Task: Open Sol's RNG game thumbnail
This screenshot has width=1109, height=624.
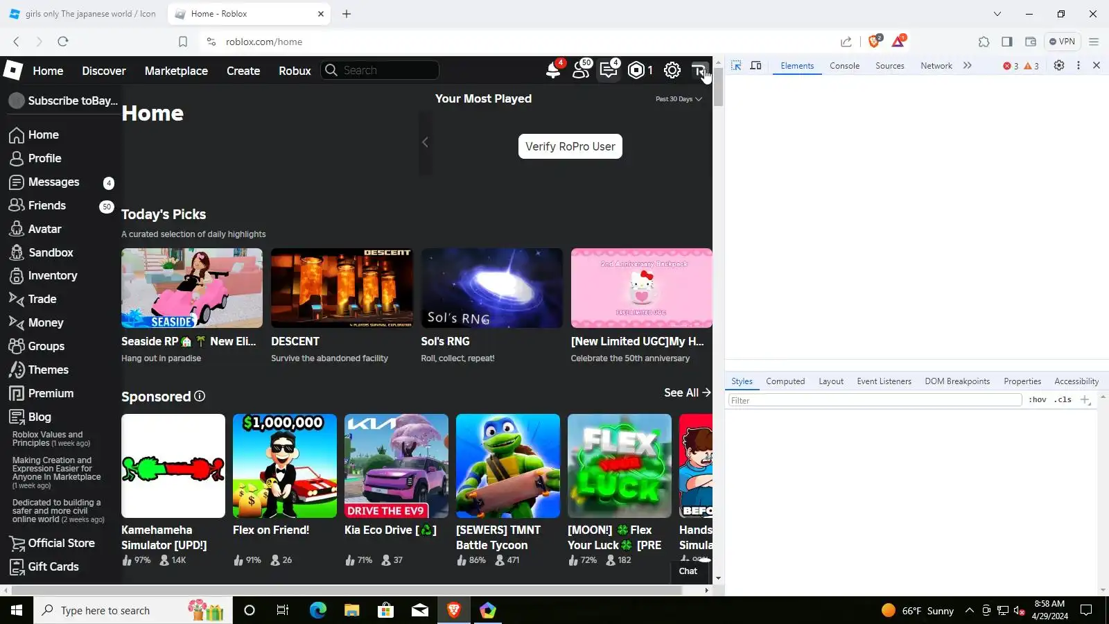Action: (492, 288)
